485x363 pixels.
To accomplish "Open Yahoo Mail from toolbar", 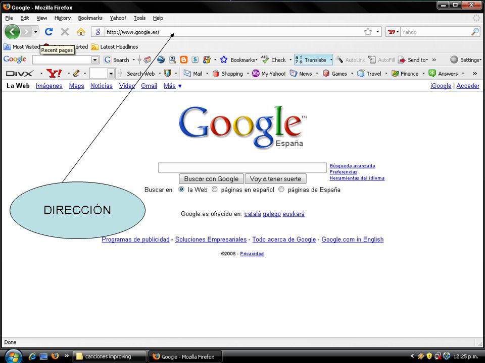I will [192, 74].
